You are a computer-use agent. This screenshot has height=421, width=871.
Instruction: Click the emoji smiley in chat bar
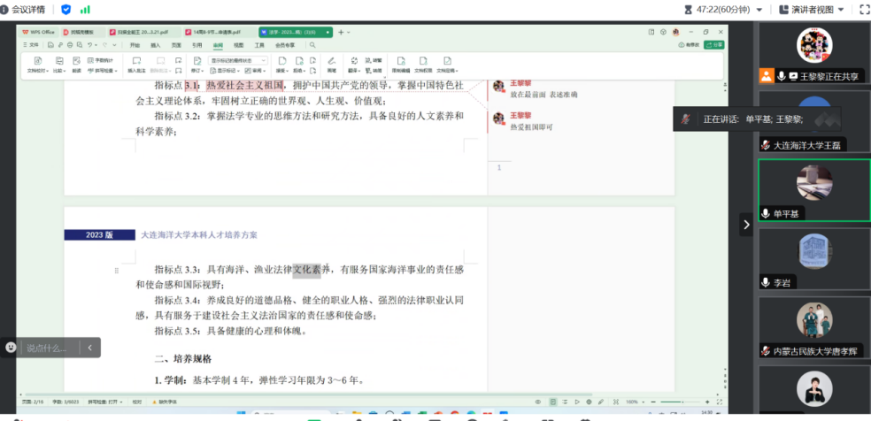[11, 348]
